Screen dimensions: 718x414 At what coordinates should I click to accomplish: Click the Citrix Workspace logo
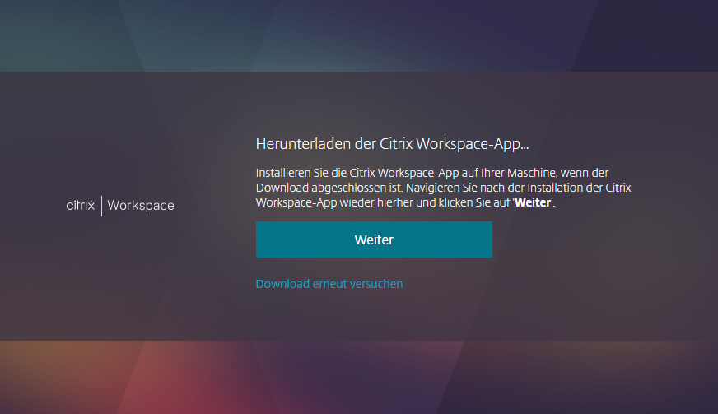click(120, 206)
